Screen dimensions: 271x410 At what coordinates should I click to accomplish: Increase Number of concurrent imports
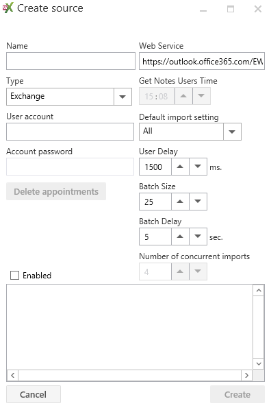[x=180, y=272]
